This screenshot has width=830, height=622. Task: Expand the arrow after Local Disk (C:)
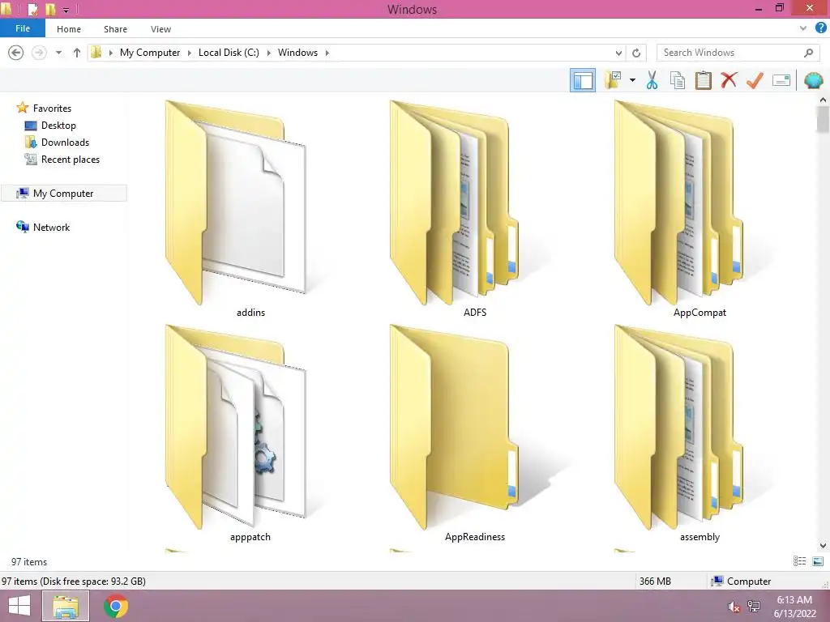click(269, 53)
